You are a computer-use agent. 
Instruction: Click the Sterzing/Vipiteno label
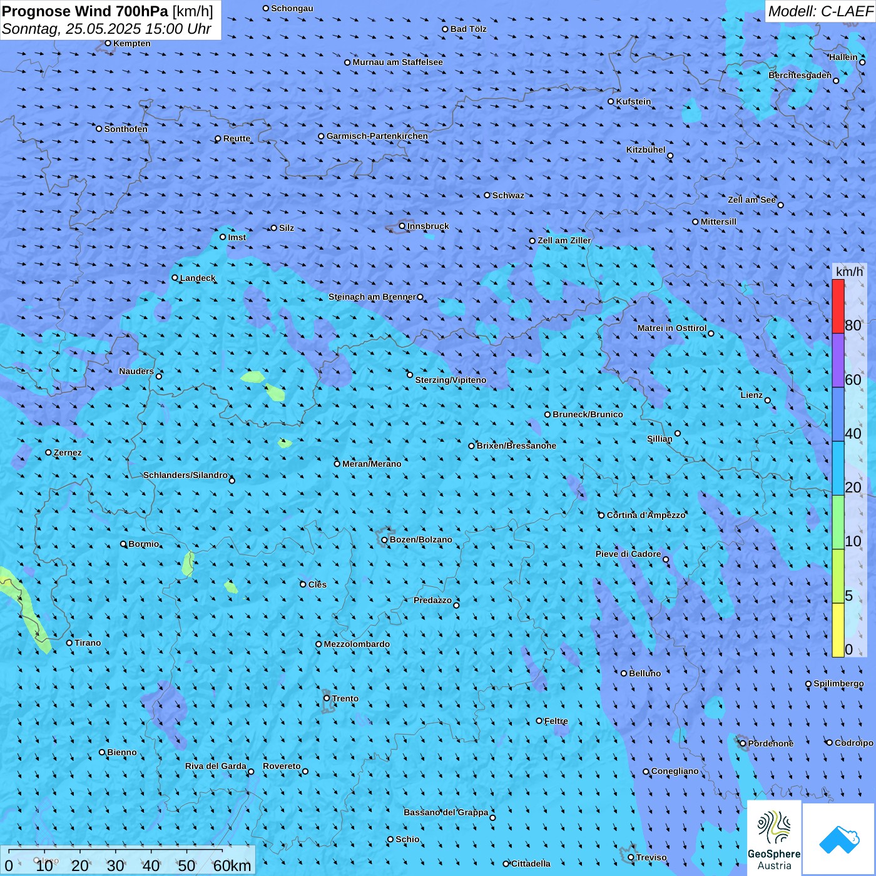tap(451, 380)
